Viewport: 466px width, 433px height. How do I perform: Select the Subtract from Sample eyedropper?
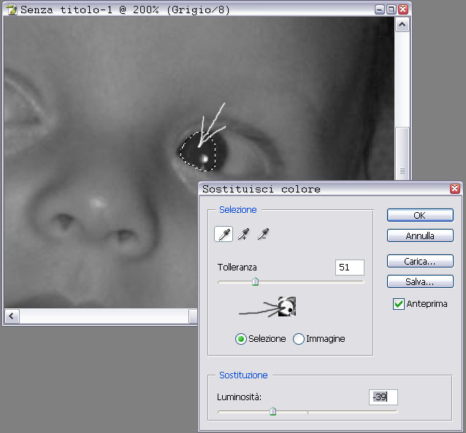(263, 234)
